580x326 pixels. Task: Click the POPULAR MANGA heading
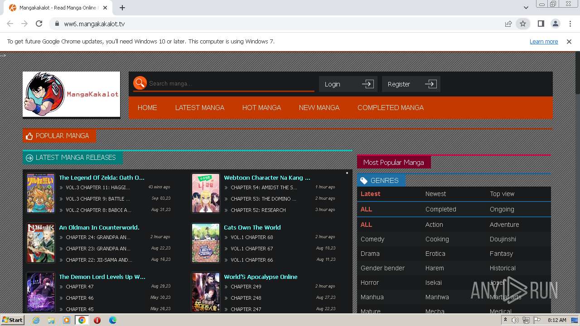coord(59,136)
